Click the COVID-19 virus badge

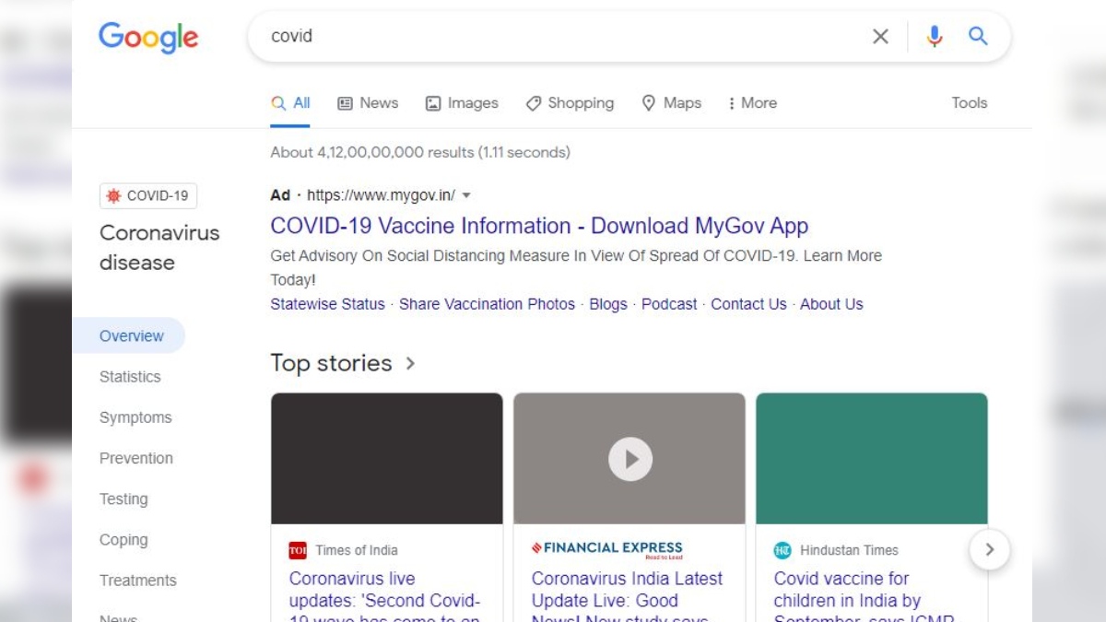(x=148, y=196)
